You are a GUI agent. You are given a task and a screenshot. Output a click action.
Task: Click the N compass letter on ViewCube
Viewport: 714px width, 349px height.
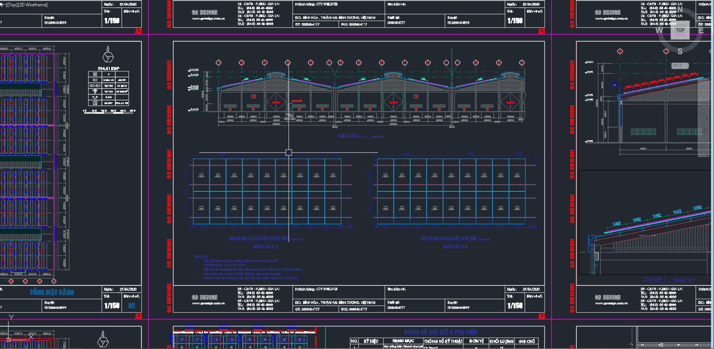click(x=680, y=10)
